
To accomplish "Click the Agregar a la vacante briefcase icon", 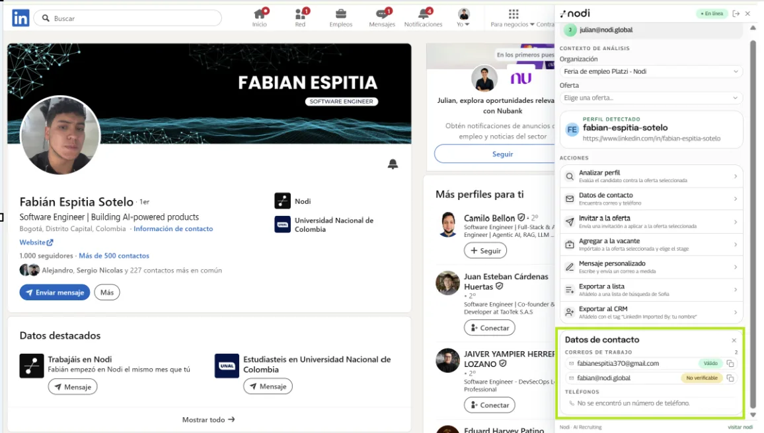I will tap(570, 244).
